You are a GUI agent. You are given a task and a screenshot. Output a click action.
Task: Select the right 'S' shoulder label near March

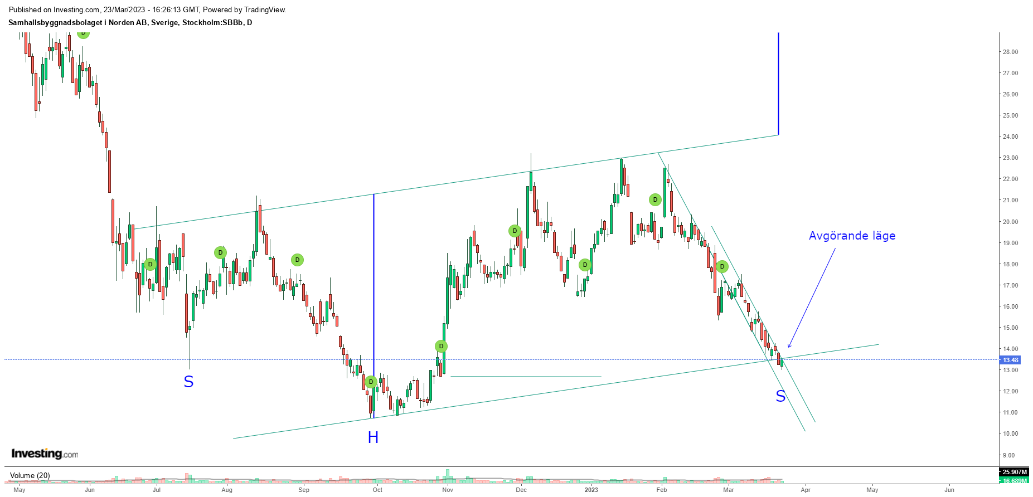point(780,397)
